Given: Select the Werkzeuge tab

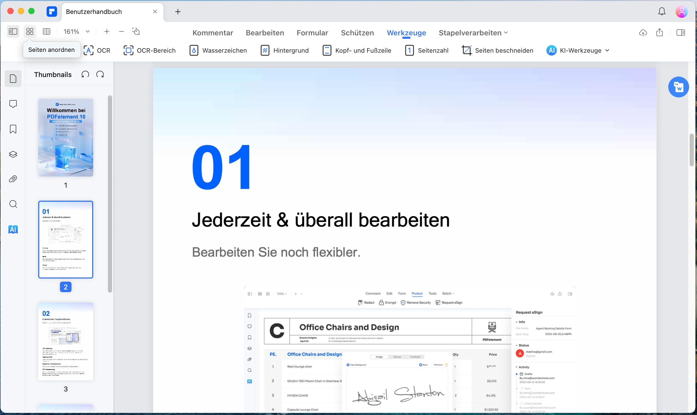Looking at the screenshot, I should point(406,33).
